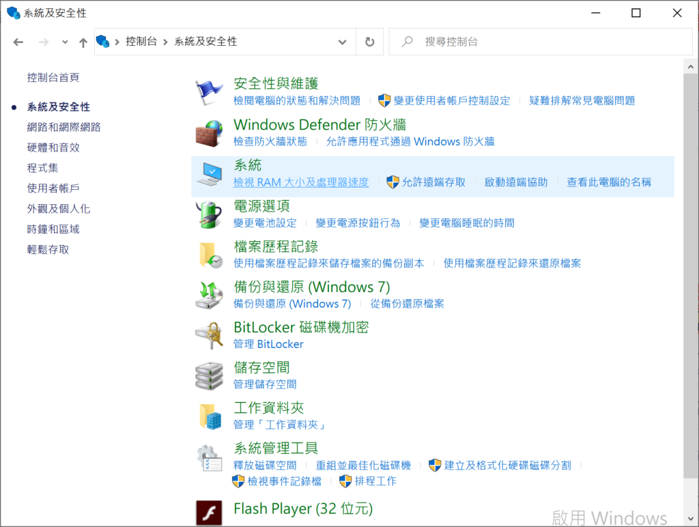Refresh the control panel view

click(369, 42)
